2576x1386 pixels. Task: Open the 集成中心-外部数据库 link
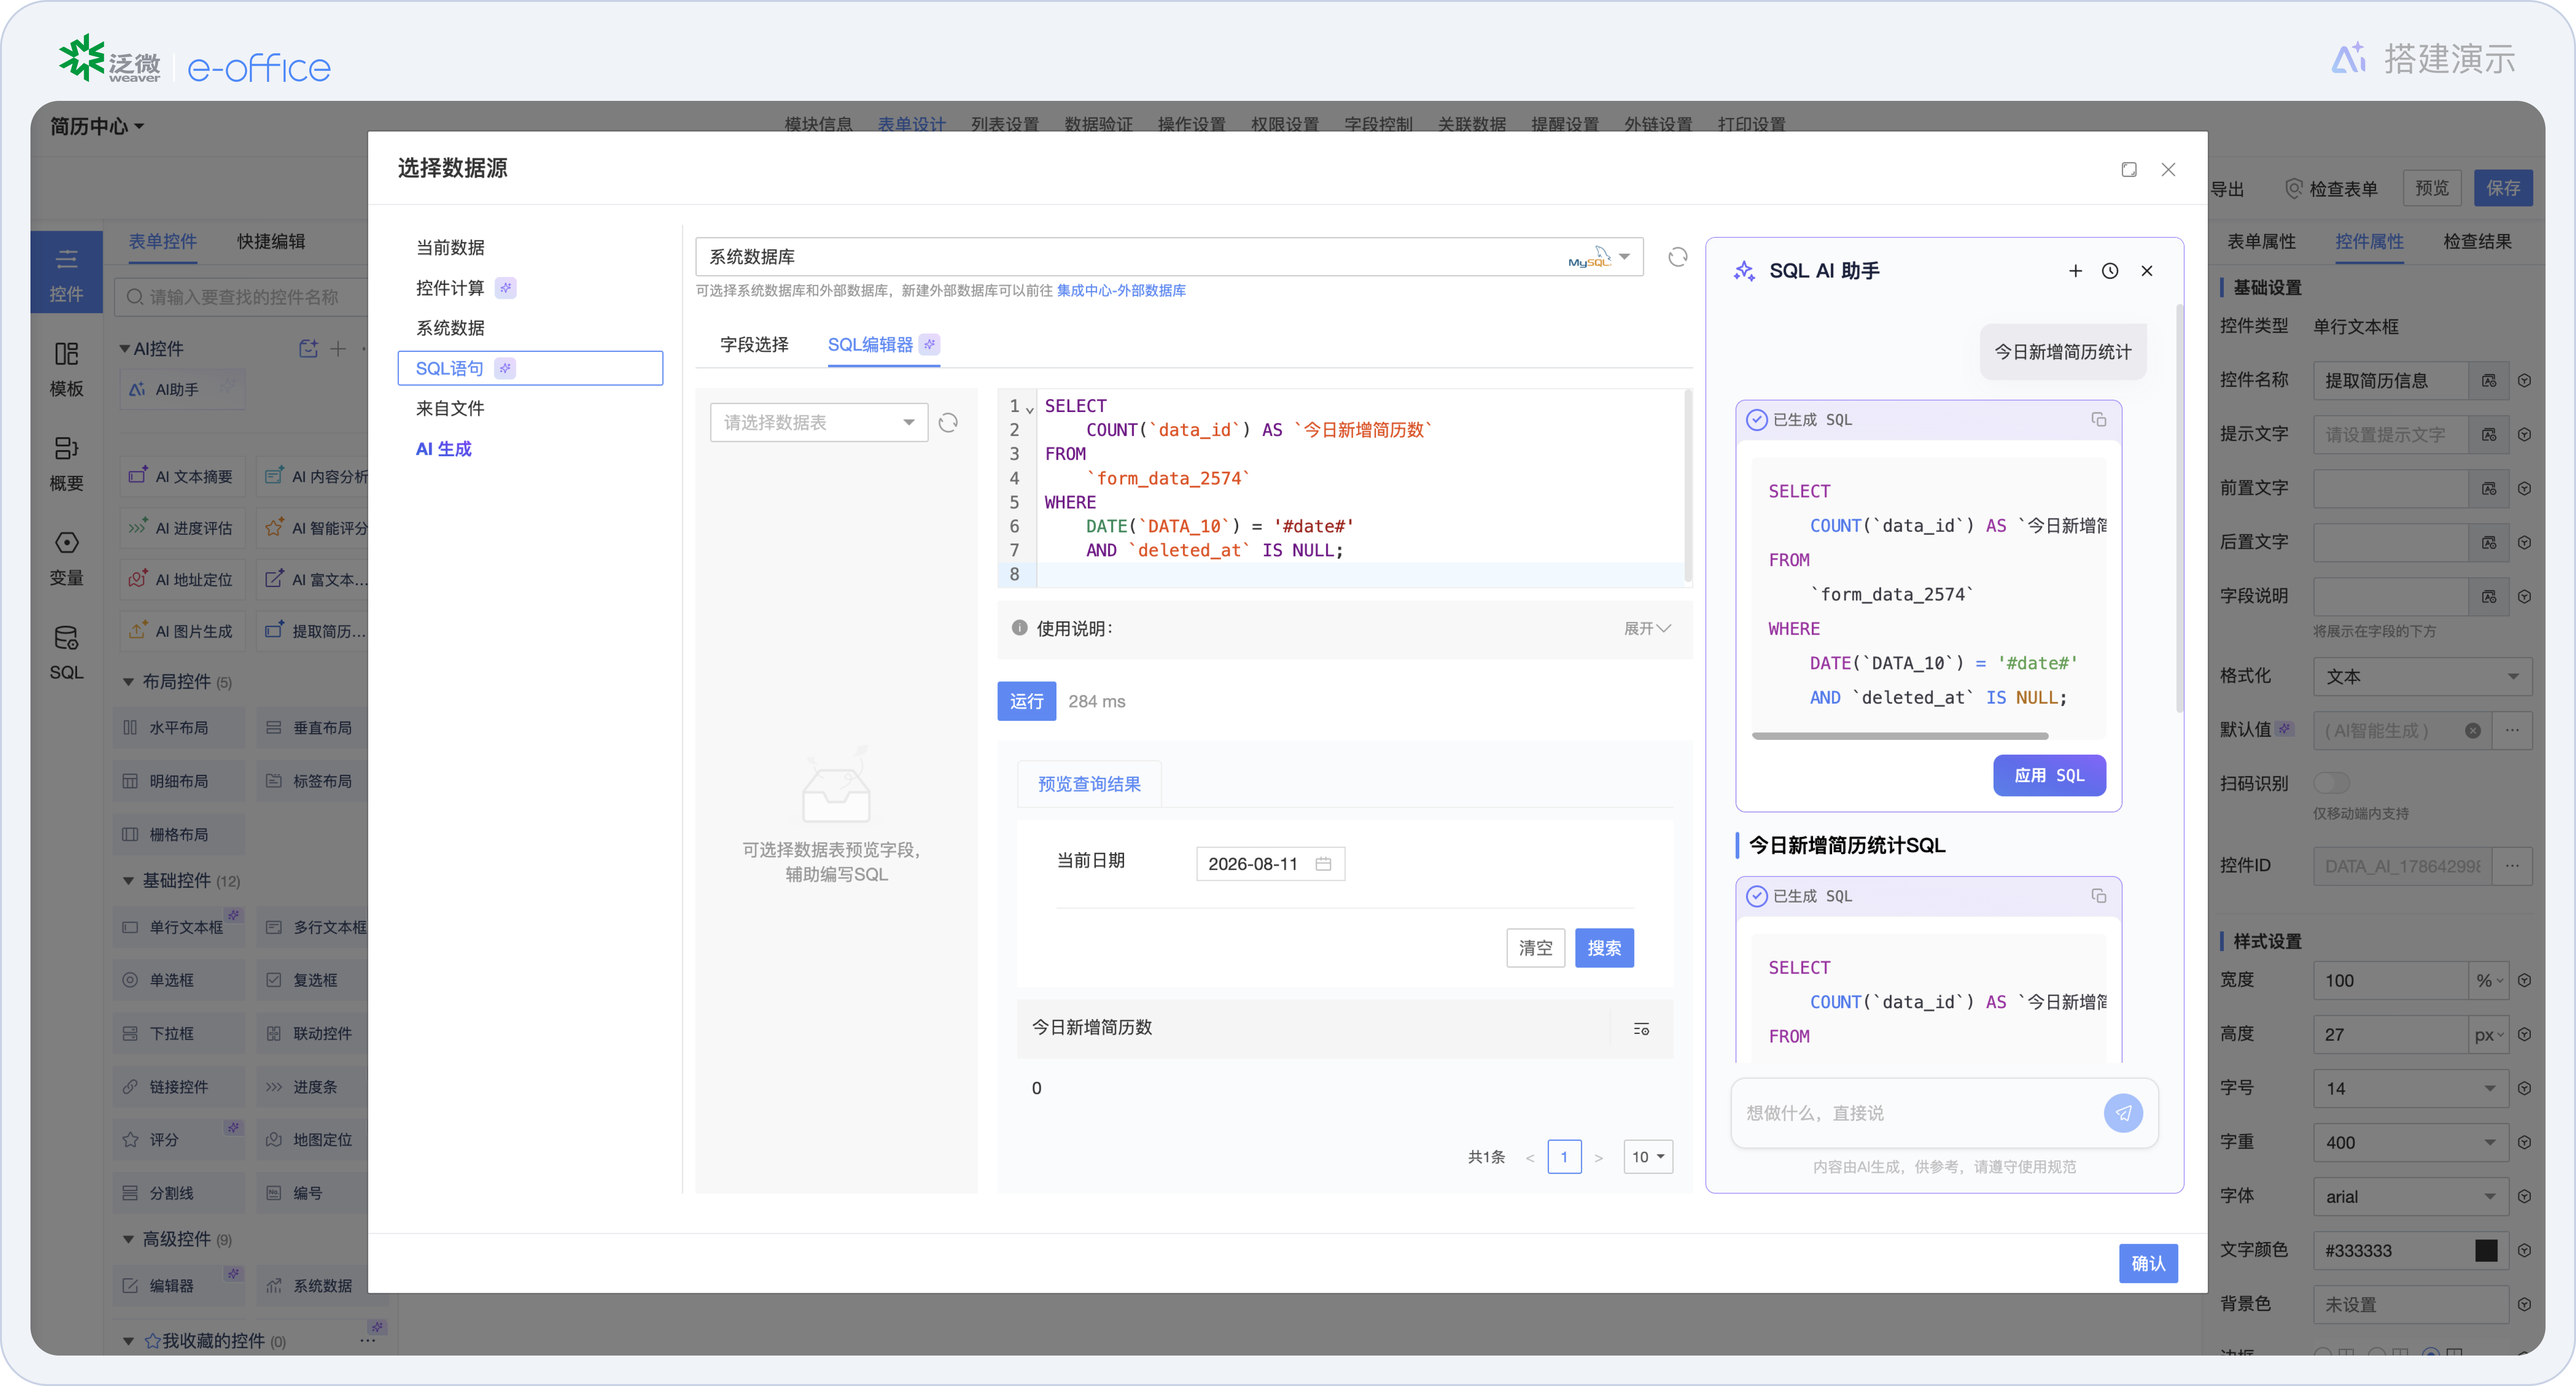click(x=1121, y=291)
